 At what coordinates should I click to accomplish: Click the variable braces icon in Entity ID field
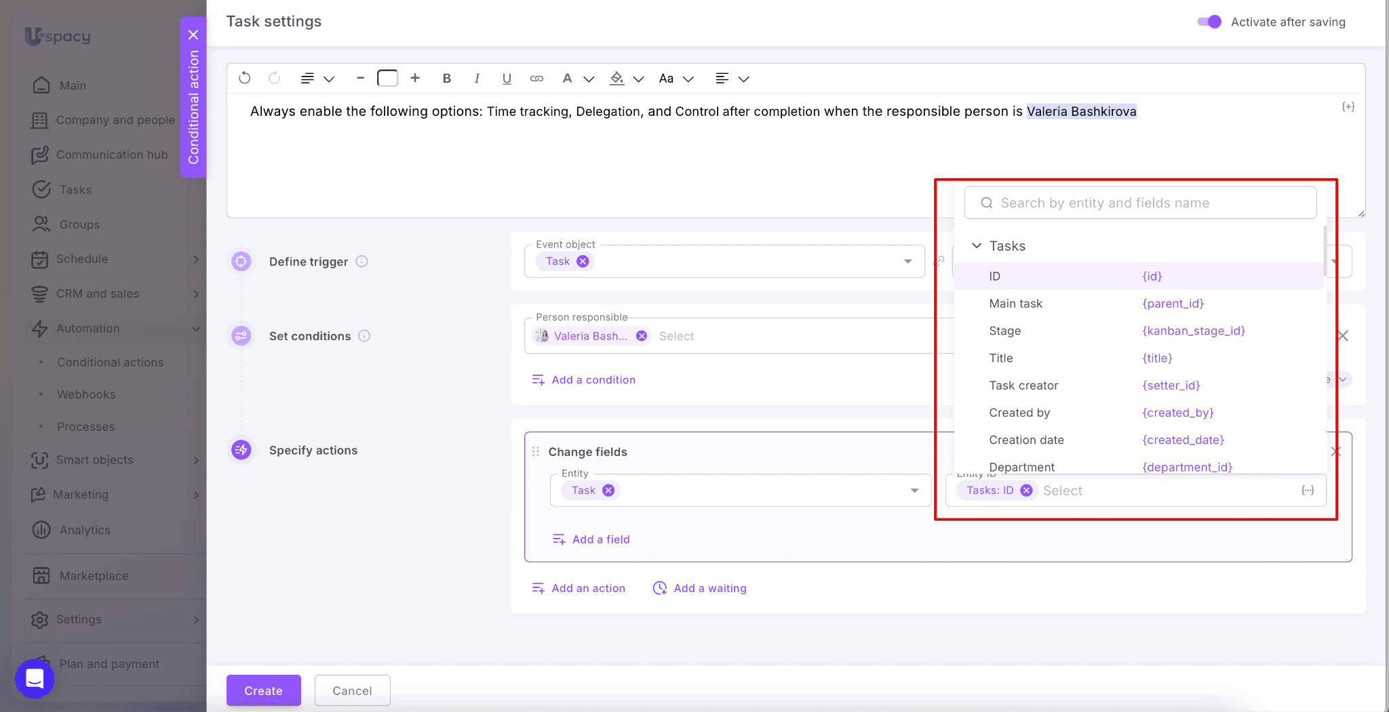tap(1308, 490)
